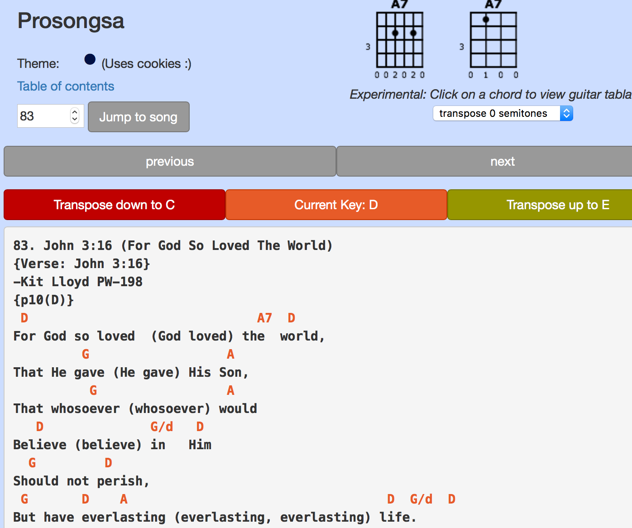Viewport: 632px width, 528px height.
Task: Click the A7 chord above 'the world'
Action: click(x=264, y=318)
